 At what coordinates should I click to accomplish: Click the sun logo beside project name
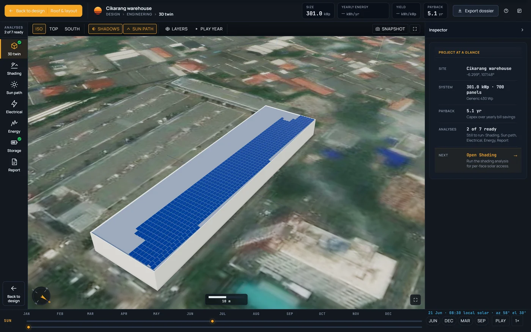pyautogui.click(x=98, y=11)
